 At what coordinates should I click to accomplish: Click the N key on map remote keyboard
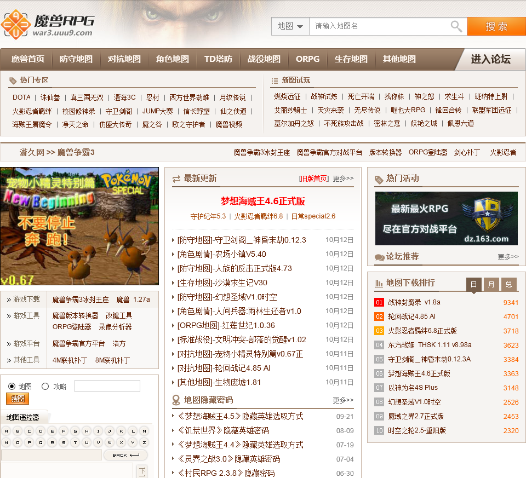tap(7, 442)
